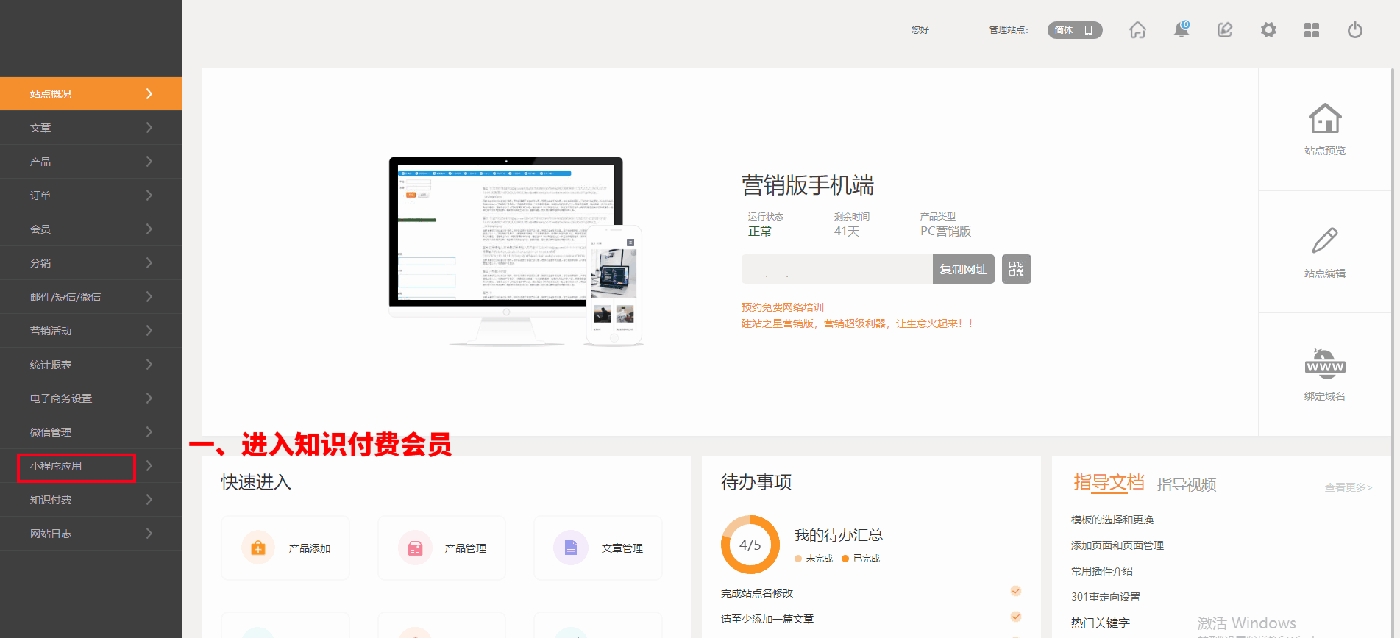Screen dimensions: 1400x638
Task: Click the edit pencil icon in header
Action: point(1225,30)
